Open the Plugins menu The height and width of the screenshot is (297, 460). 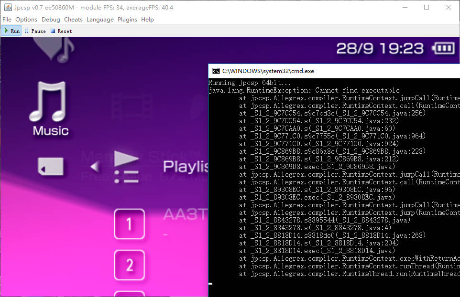[127, 20]
